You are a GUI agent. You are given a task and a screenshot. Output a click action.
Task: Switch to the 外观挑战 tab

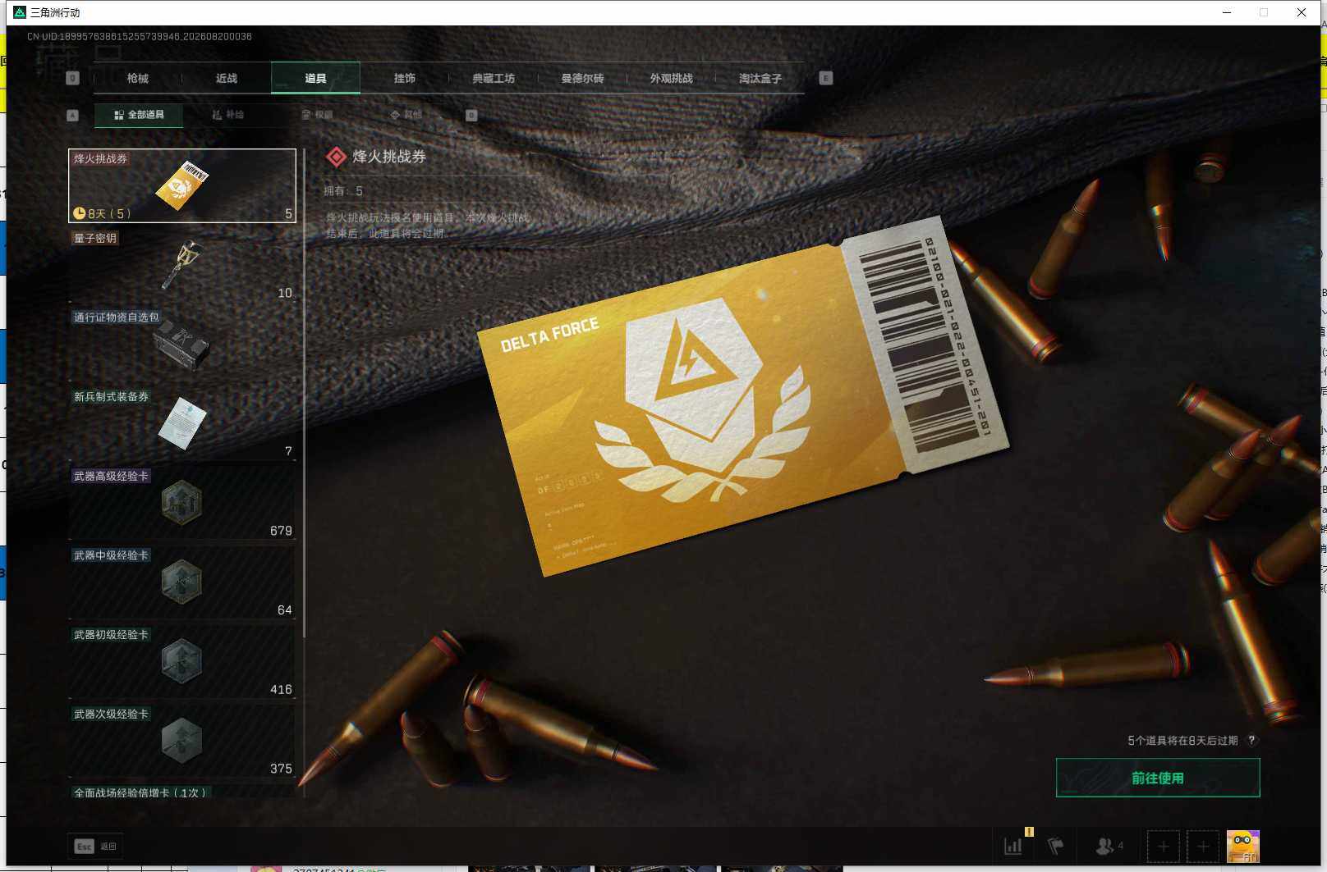(x=672, y=78)
